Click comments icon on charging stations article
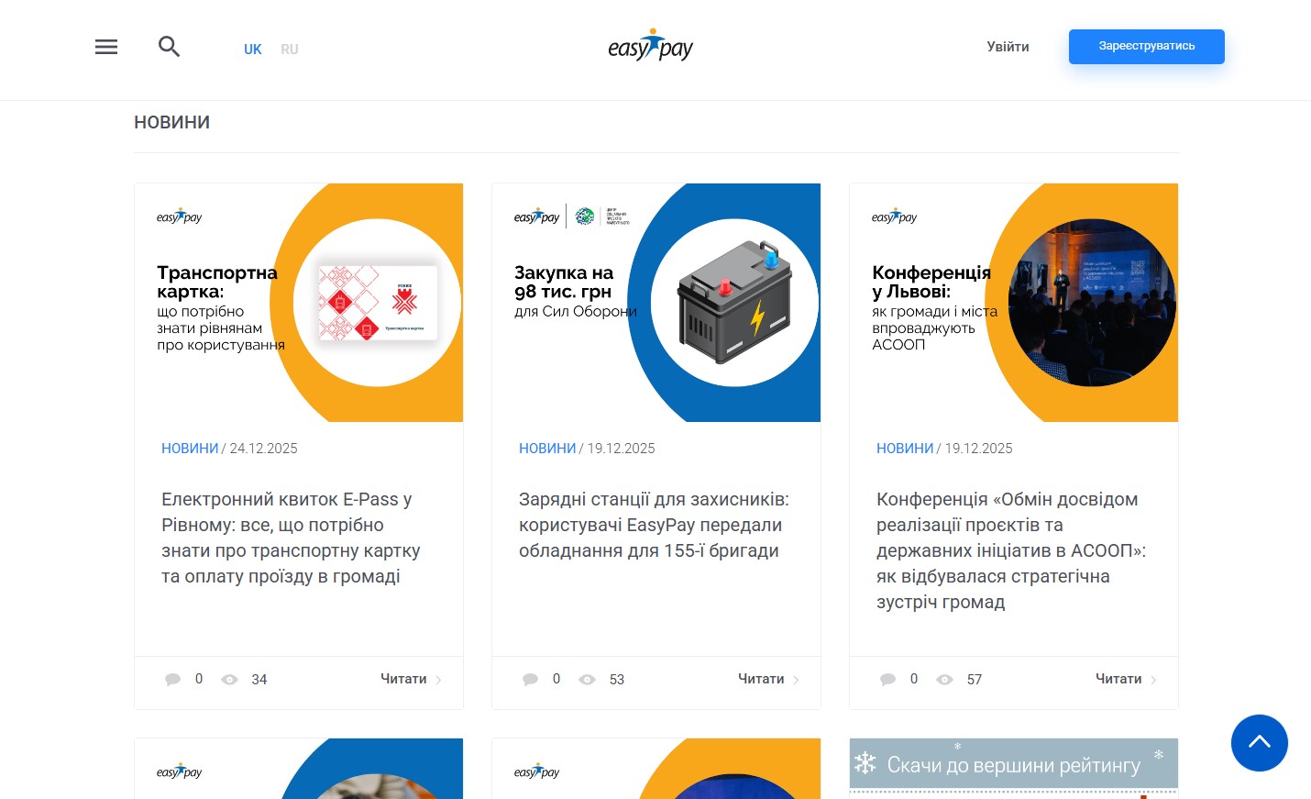 (x=530, y=680)
